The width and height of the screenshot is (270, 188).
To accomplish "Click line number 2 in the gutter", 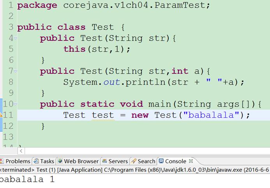I will [x=11, y=16].
